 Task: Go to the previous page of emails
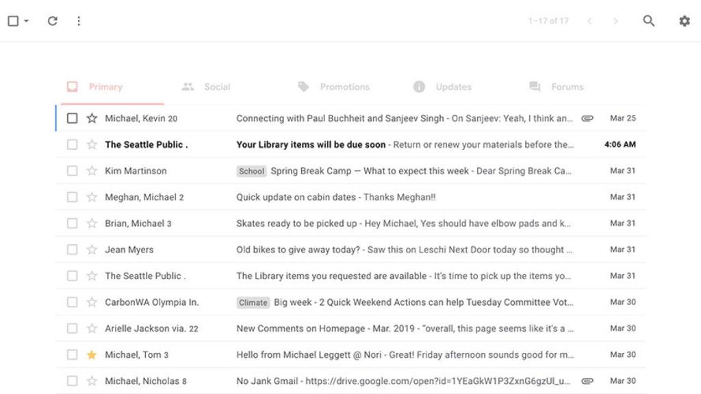(x=589, y=21)
